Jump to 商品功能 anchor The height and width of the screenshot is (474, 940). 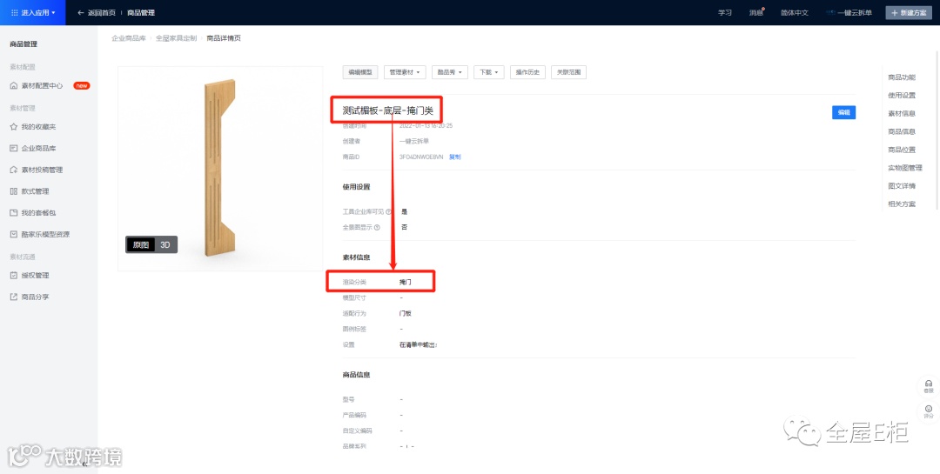[x=902, y=77]
